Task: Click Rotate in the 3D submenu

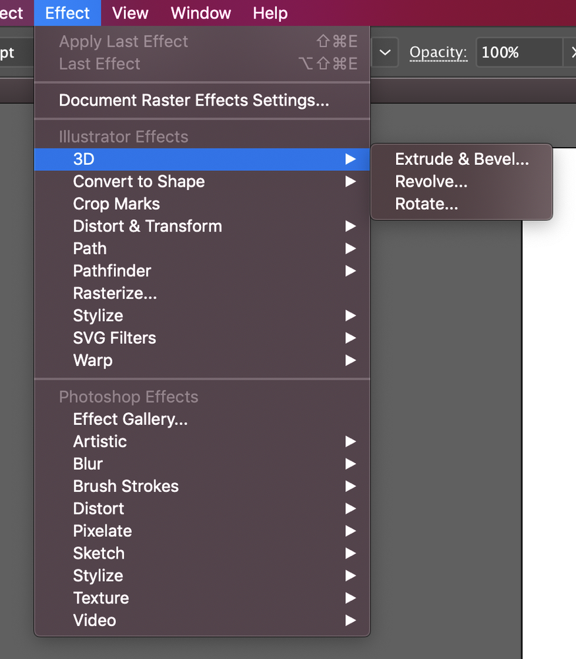Action: (426, 204)
